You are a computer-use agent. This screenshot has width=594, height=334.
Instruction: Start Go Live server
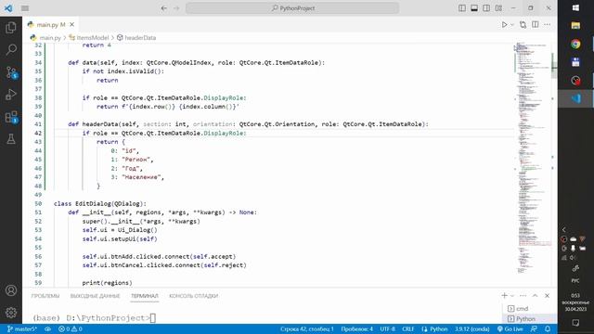[510, 329]
